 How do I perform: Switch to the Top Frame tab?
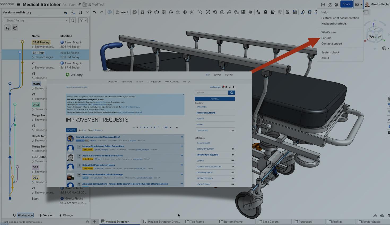click(x=197, y=222)
